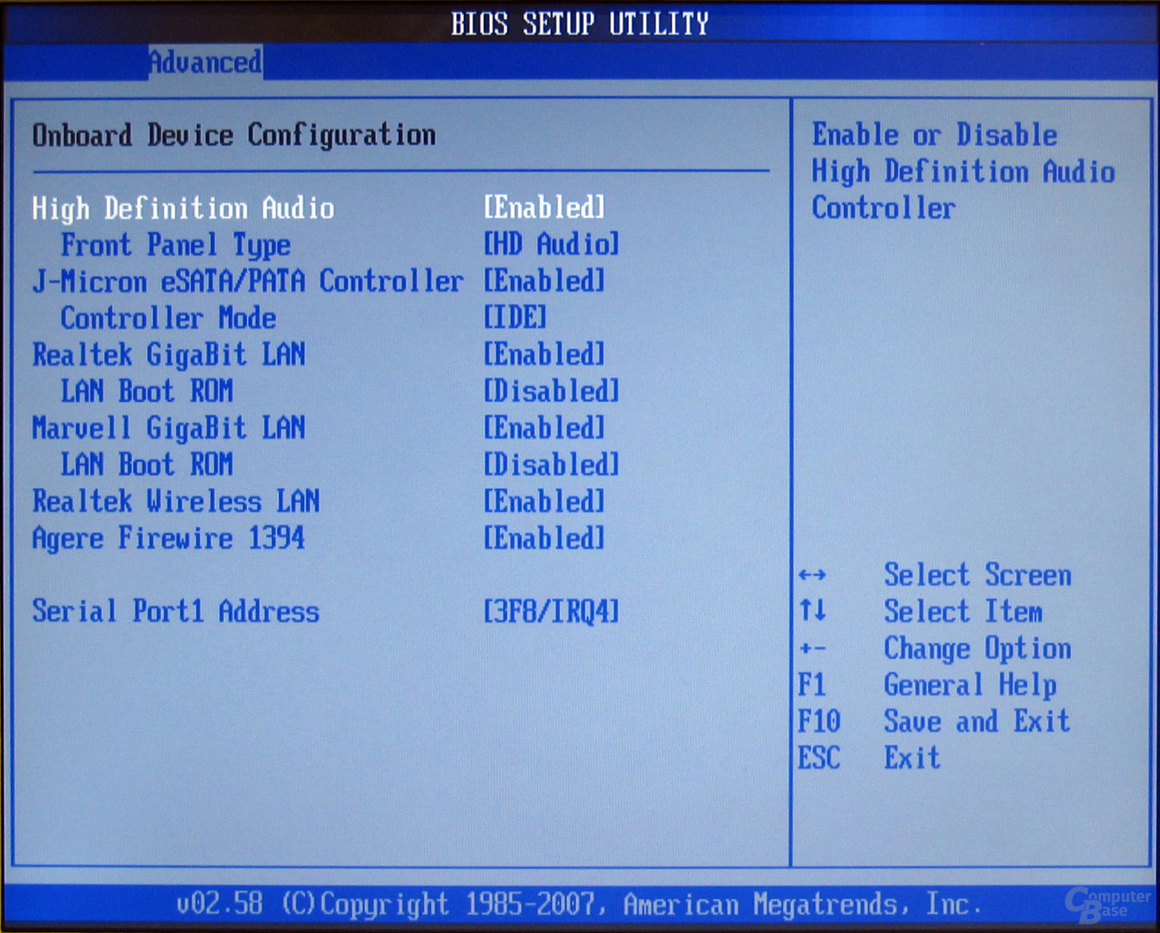Click the Enable or Disable help text
1160x933 pixels.
(x=963, y=171)
